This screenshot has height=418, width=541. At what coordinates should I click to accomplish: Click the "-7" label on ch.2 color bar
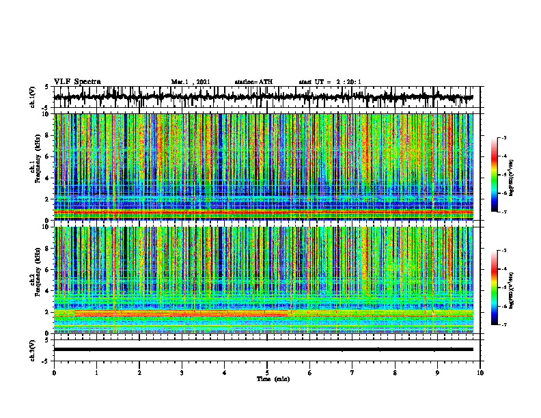pos(503,325)
